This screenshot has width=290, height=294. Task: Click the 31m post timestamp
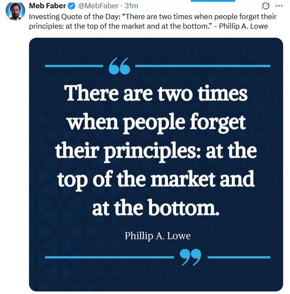coord(132,6)
